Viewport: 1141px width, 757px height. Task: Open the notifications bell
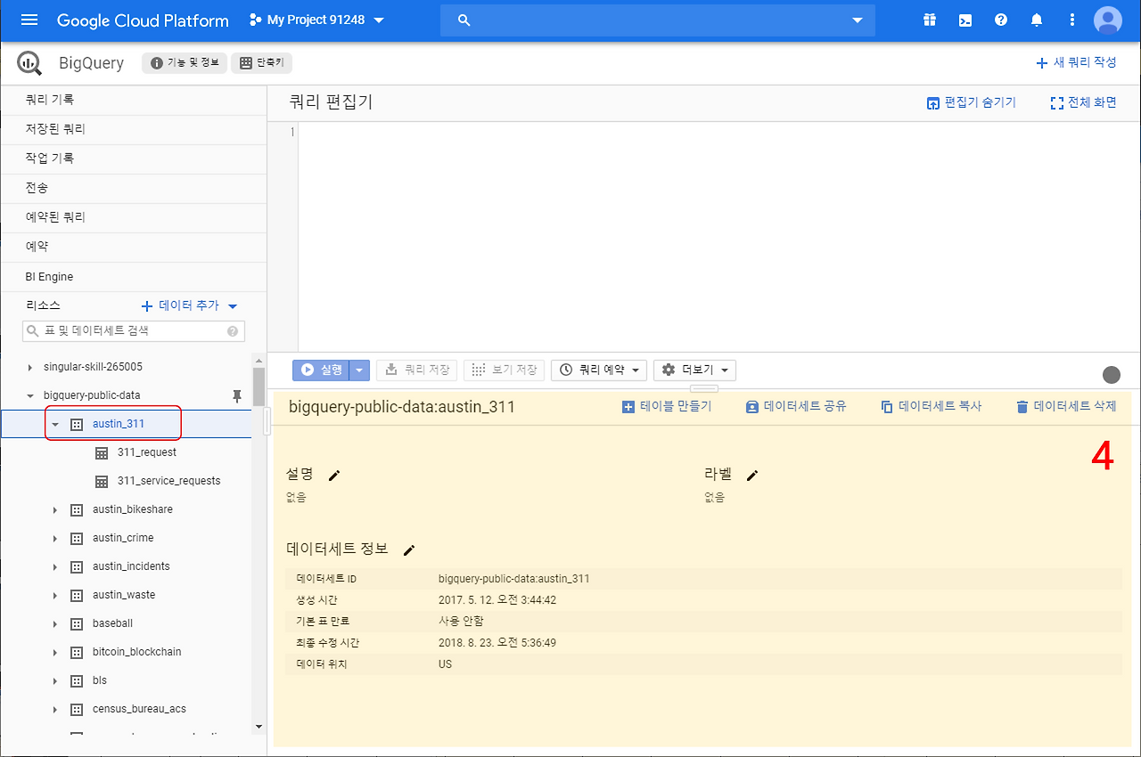point(1036,20)
